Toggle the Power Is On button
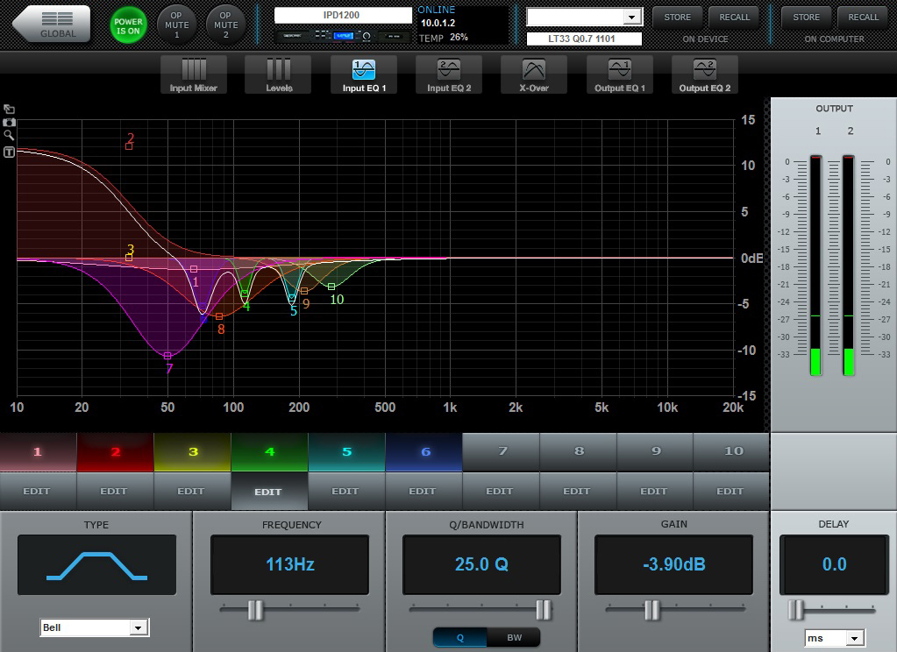 pos(127,25)
